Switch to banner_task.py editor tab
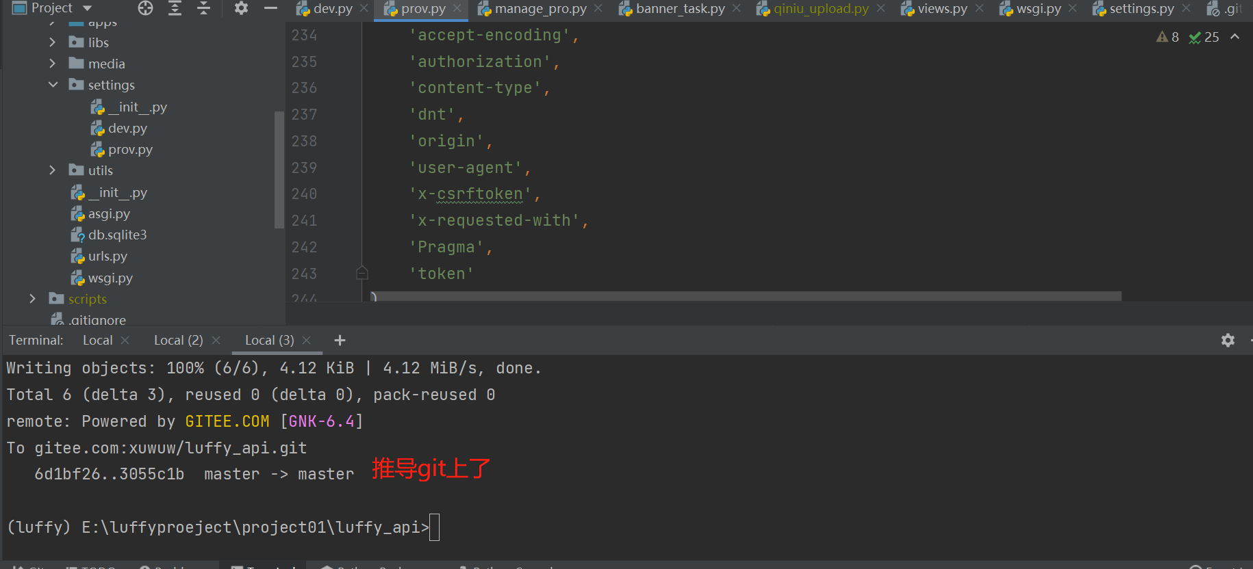The width and height of the screenshot is (1253, 569). pyautogui.click(x=672, y=9)
